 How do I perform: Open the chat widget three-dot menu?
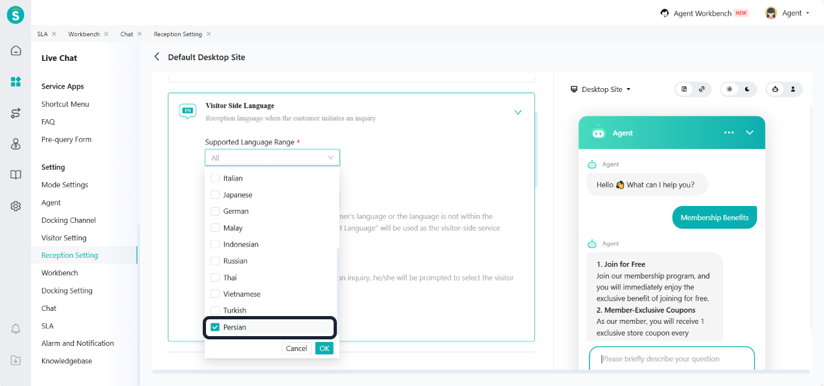(729, 133)
